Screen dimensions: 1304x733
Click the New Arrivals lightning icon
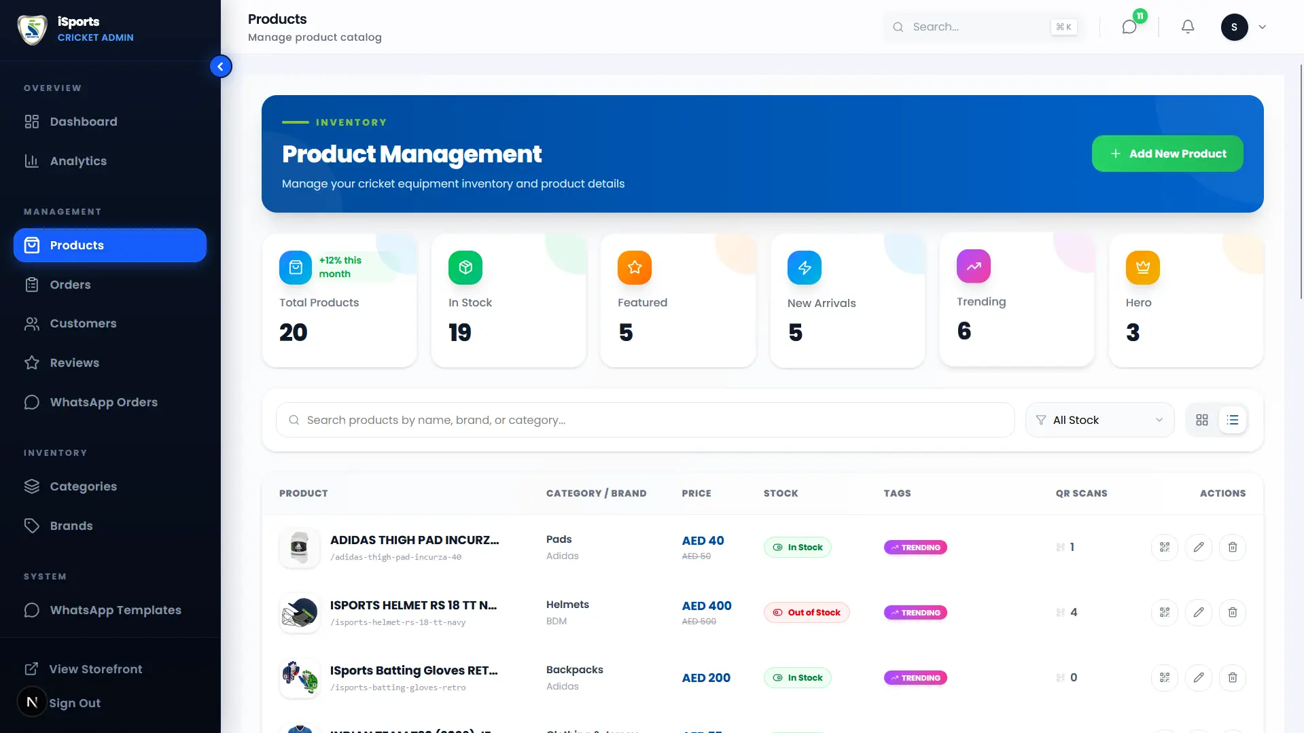point(805,268)
